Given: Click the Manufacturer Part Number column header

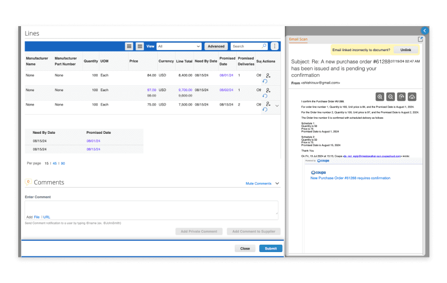Looking at the screenshot, I should coord(66,61).
